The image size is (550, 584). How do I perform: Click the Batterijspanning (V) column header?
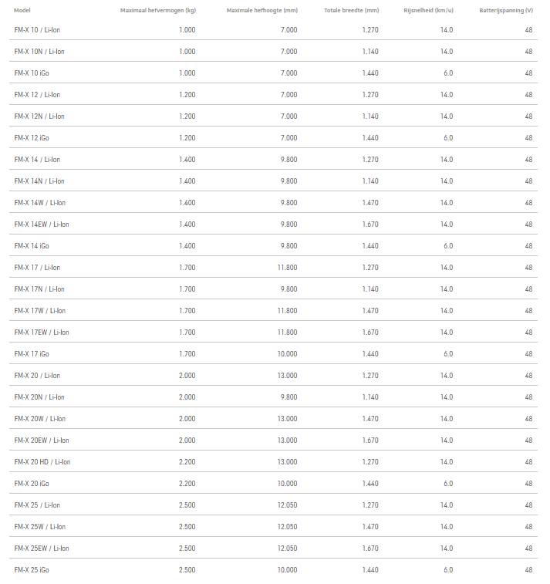[505, 11]
